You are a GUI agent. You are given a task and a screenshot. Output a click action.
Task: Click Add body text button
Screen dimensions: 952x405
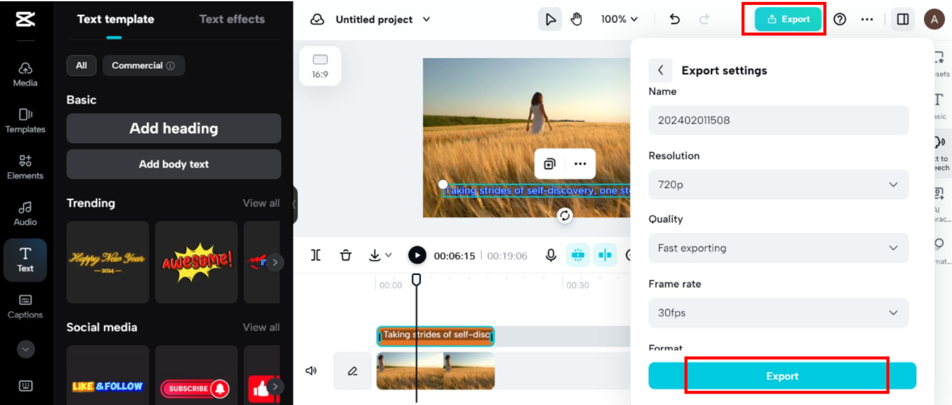[x=174, y=164]
